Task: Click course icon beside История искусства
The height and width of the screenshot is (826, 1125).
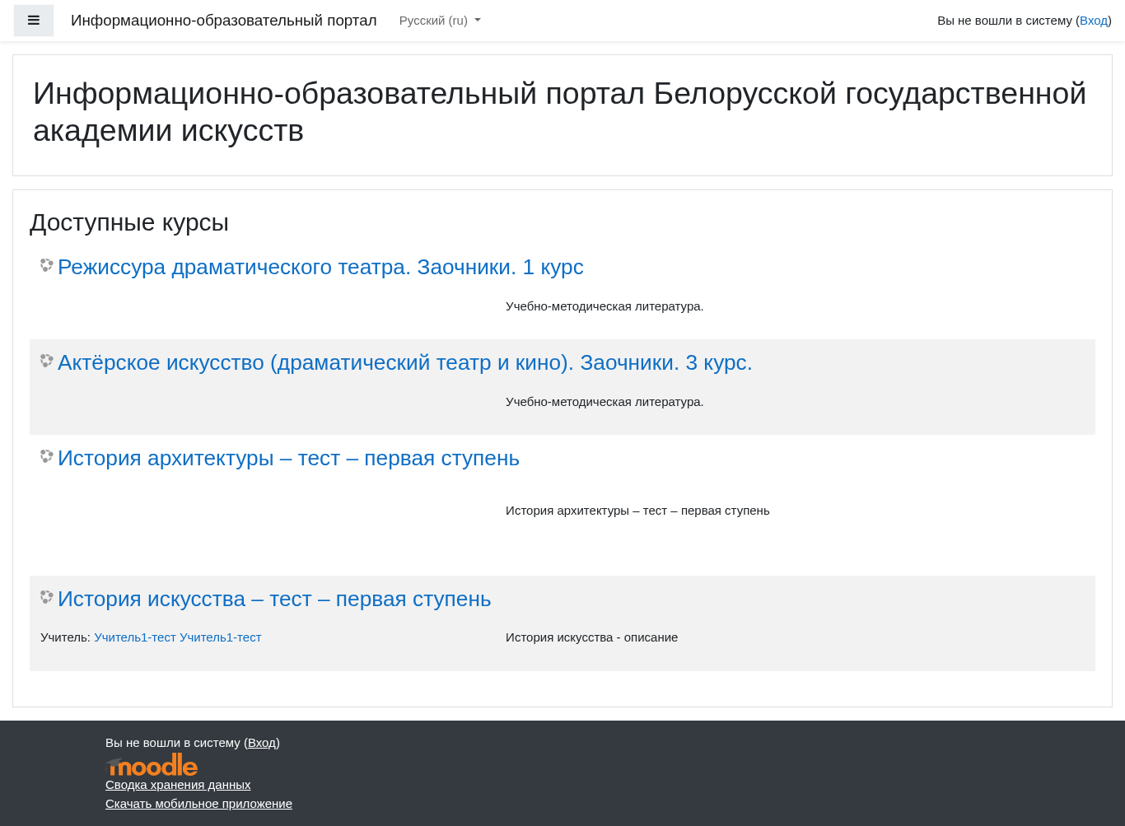Action: point(47,597)
